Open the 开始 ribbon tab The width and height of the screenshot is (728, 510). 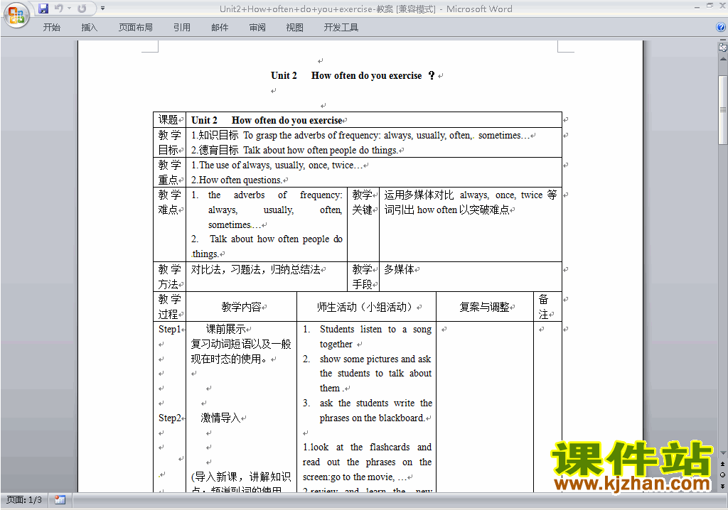click(51, 28)
